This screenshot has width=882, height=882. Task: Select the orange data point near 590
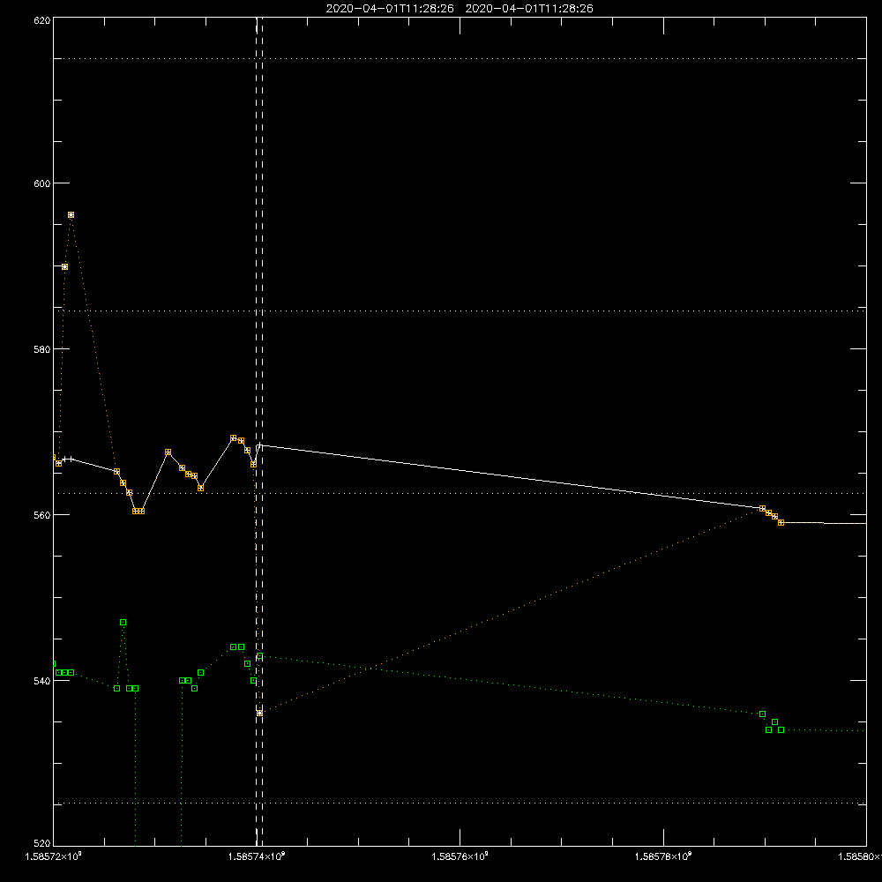point(64,266)
